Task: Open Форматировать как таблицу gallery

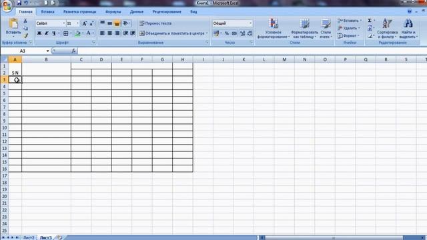Action: pos(304,29)
